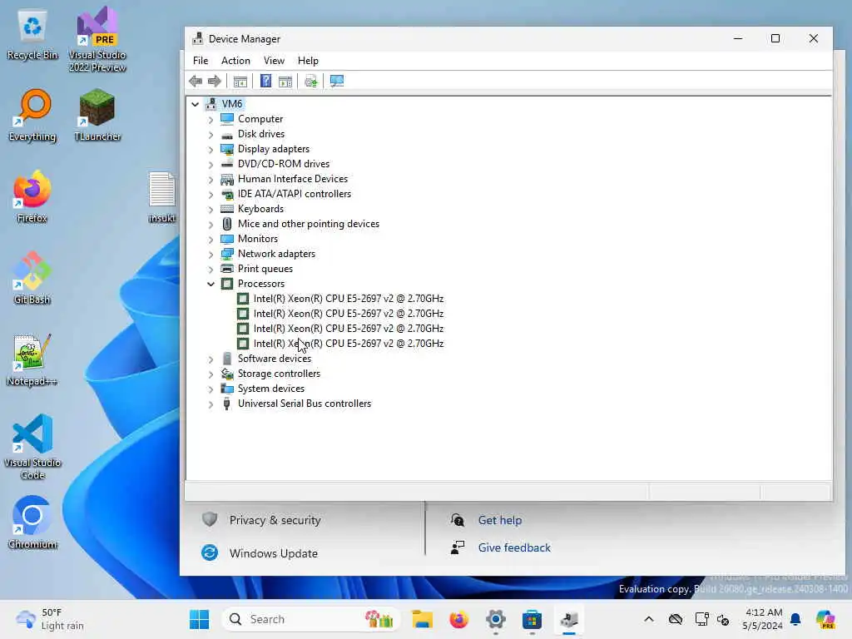The height and width of the screenshot is (639, 852).
Task: Open Windows Update in Settings window
Action: (273, 553)
